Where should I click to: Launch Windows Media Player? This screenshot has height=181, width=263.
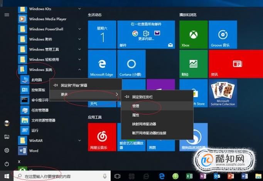pyautogui.click(x=50, y=19)
